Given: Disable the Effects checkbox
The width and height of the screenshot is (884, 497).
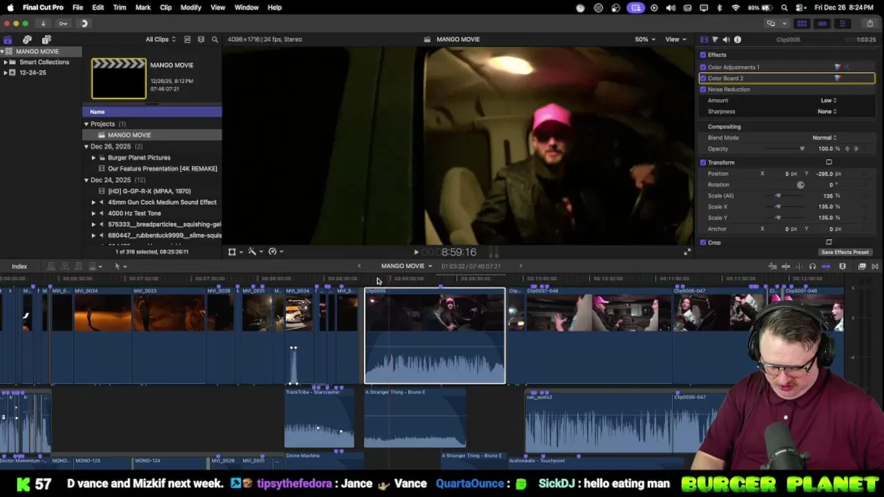Looking at the screenshot, I should pos(703,55).
